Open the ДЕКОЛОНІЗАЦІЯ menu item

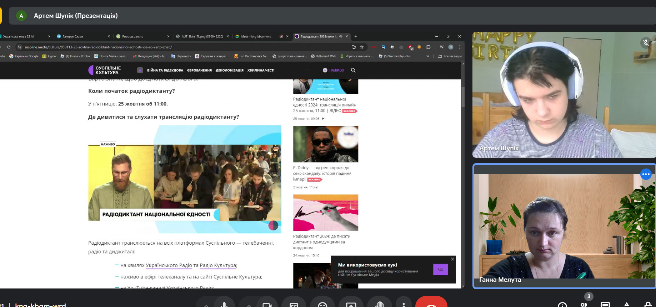(230, 71)
